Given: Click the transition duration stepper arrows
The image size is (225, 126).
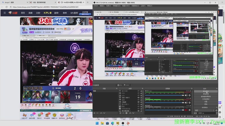Looking at the screenshot, I should 217,113.
